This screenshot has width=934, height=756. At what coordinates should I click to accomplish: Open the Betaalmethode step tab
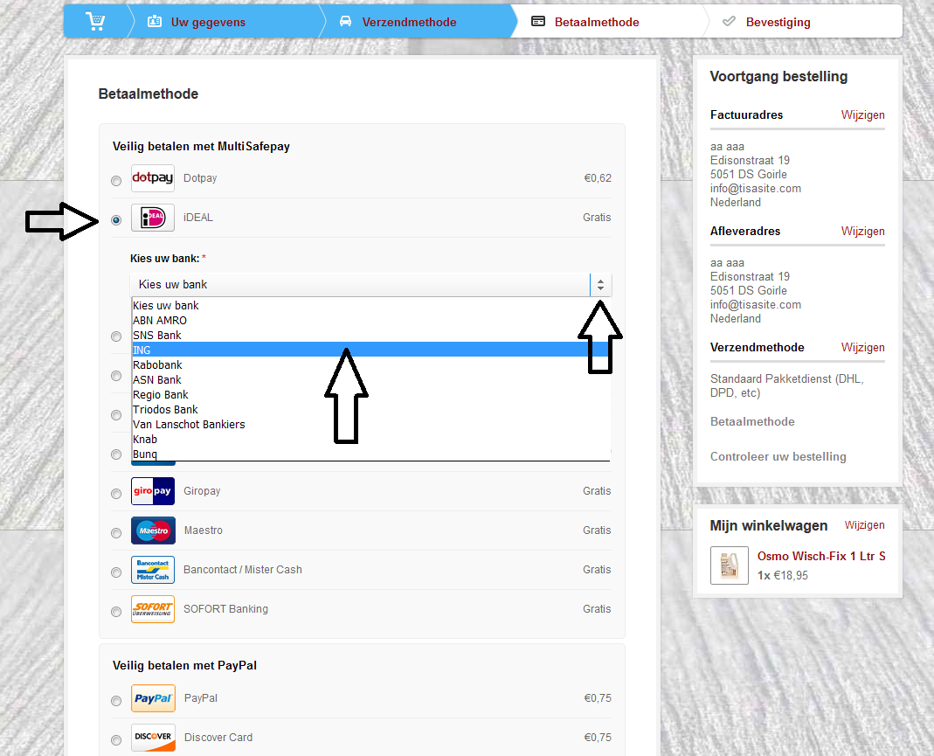(585, 22)
